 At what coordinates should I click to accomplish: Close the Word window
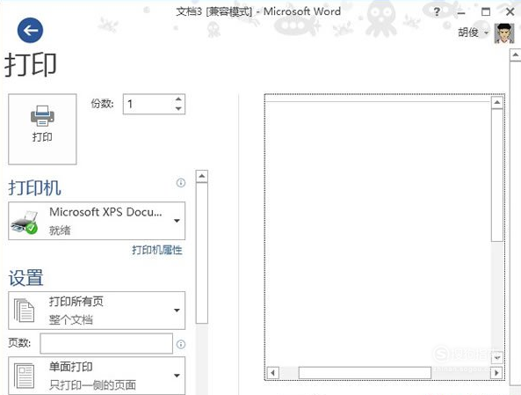coord(510,12)
